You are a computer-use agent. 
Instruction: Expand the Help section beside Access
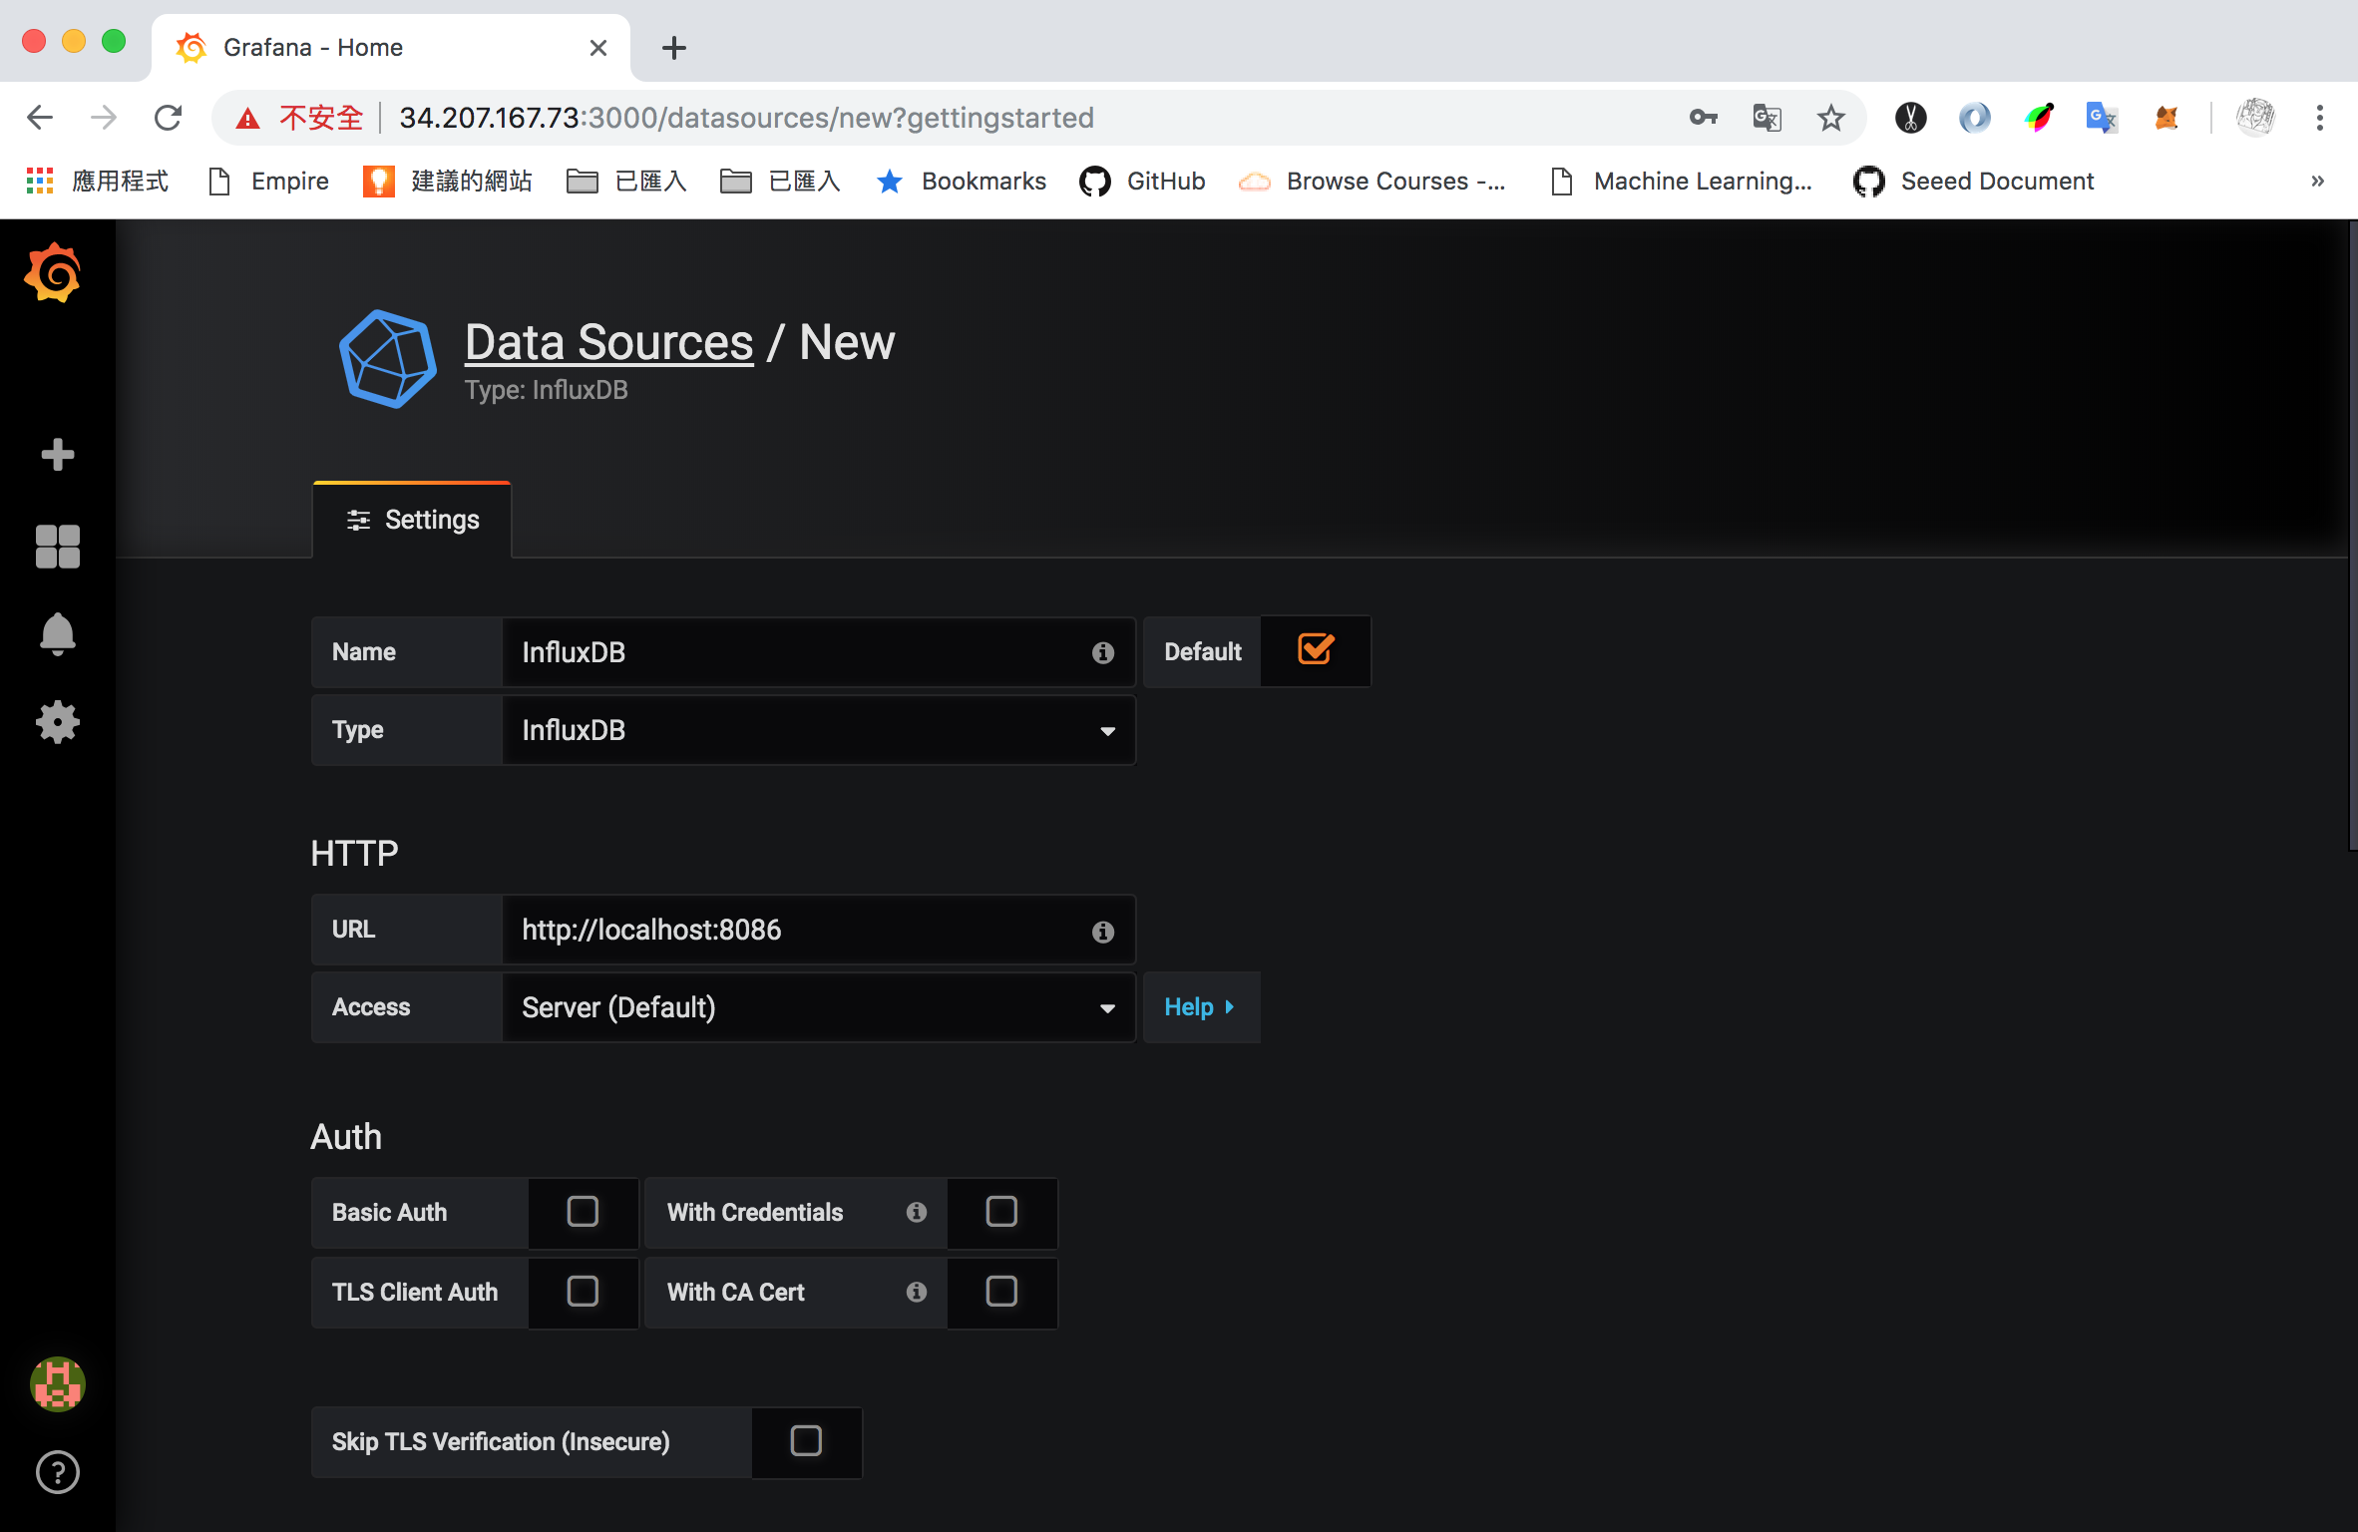point(1201,1007)
